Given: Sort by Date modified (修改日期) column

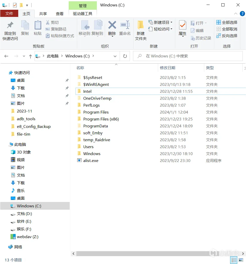Looking at the screenshot, I should tap(168, 68).
